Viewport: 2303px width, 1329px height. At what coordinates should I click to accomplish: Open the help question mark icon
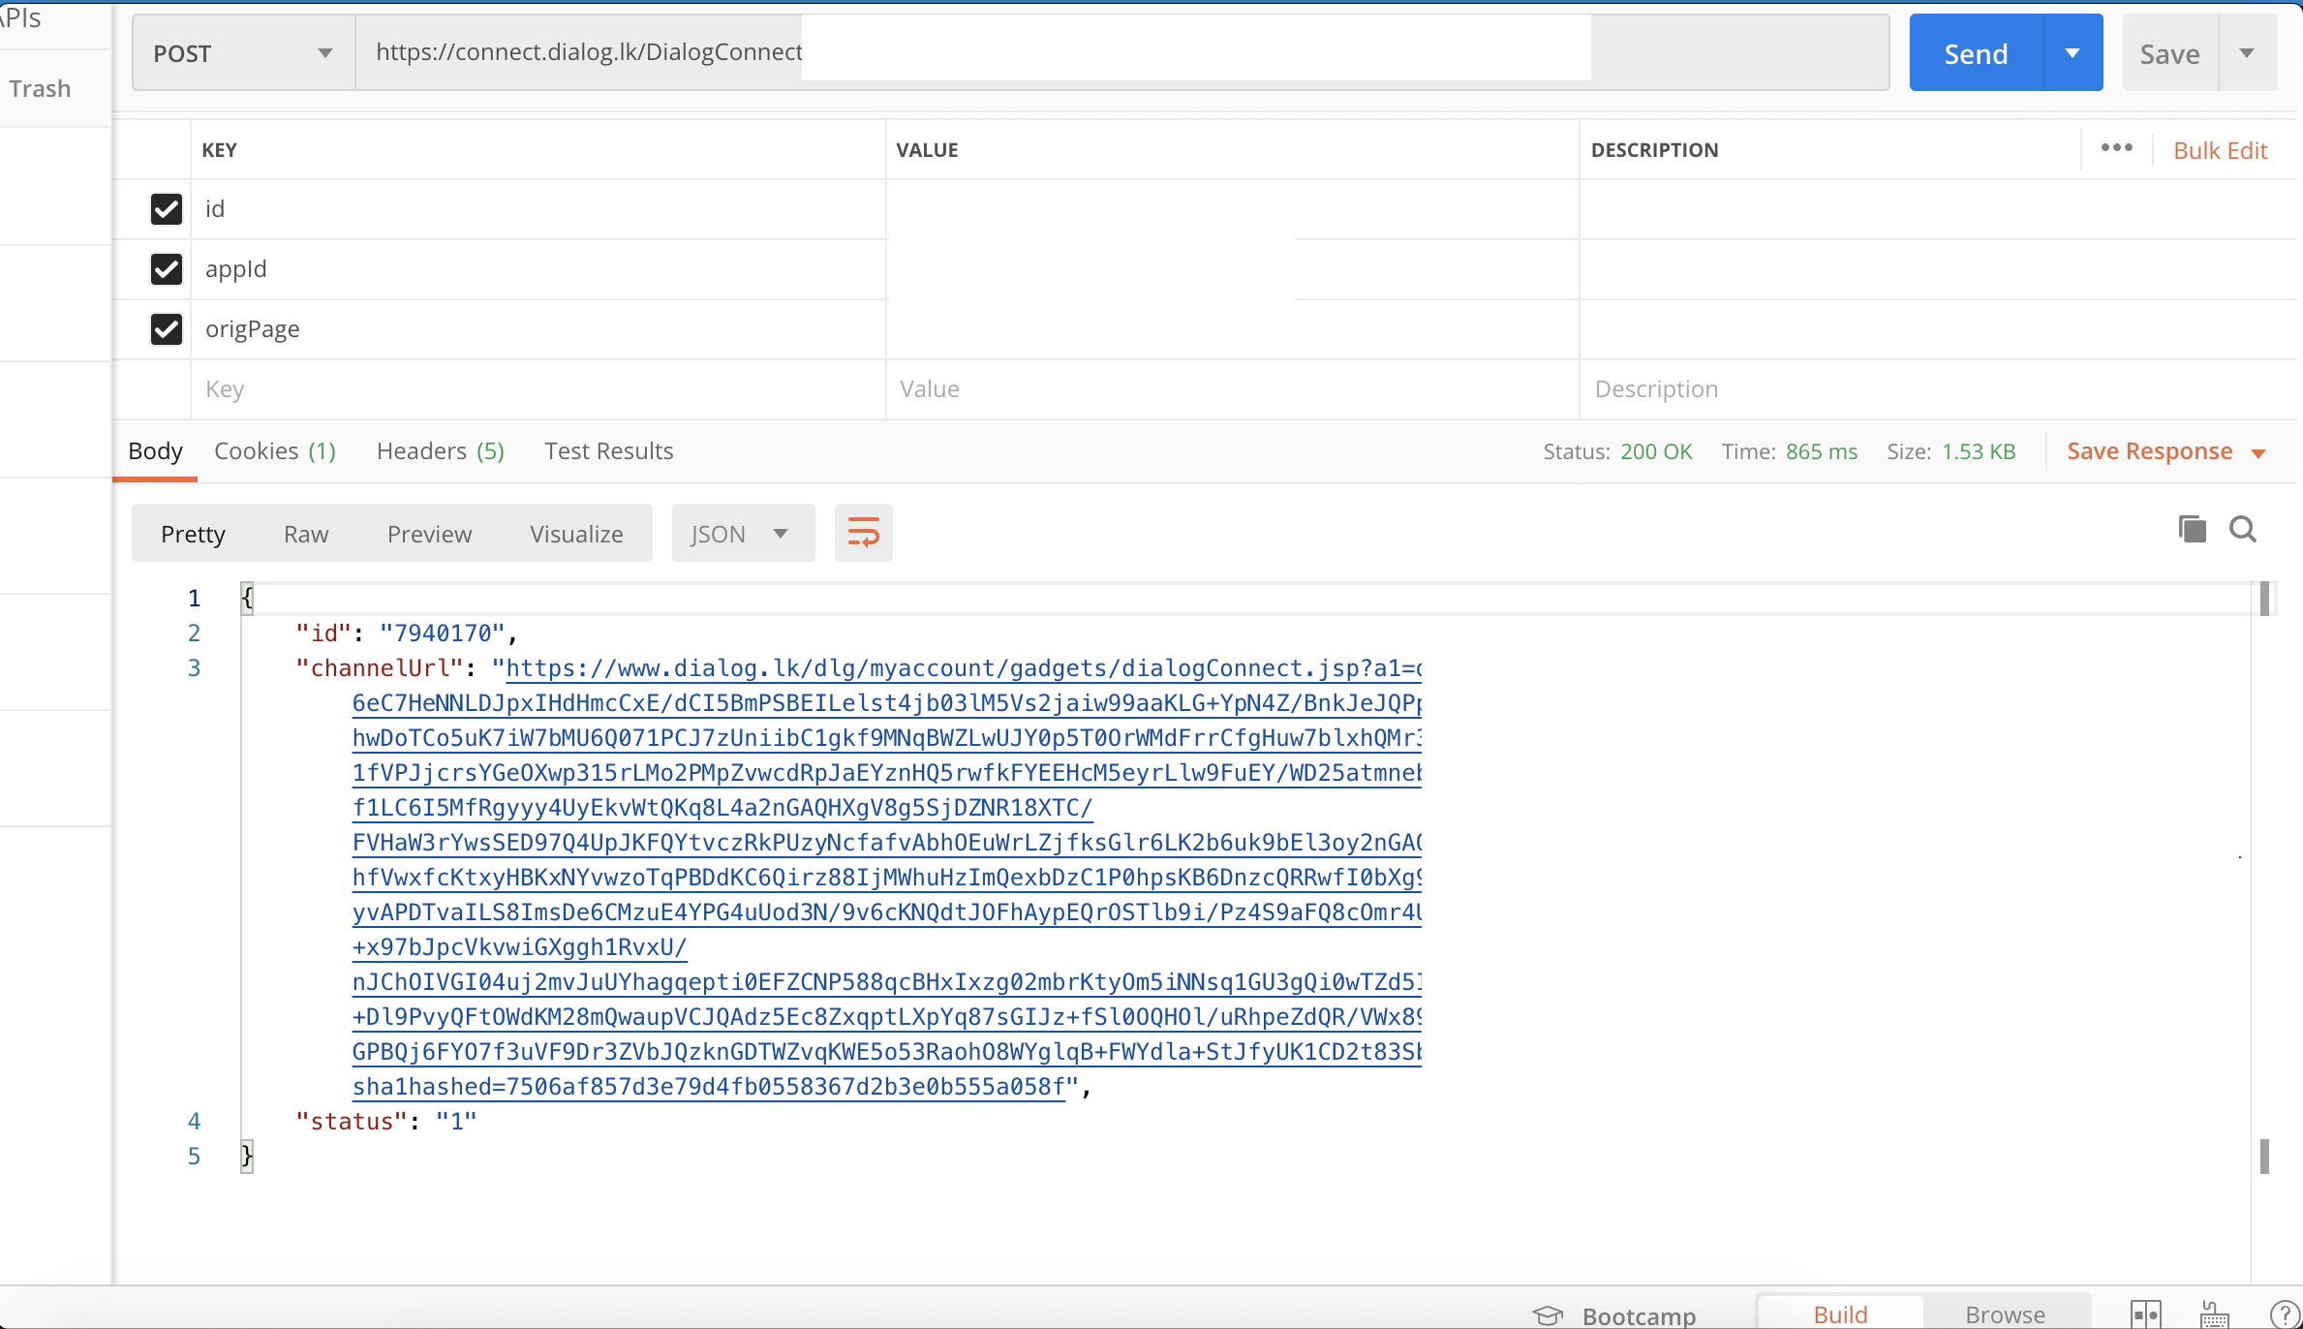pos(2287,1314)
